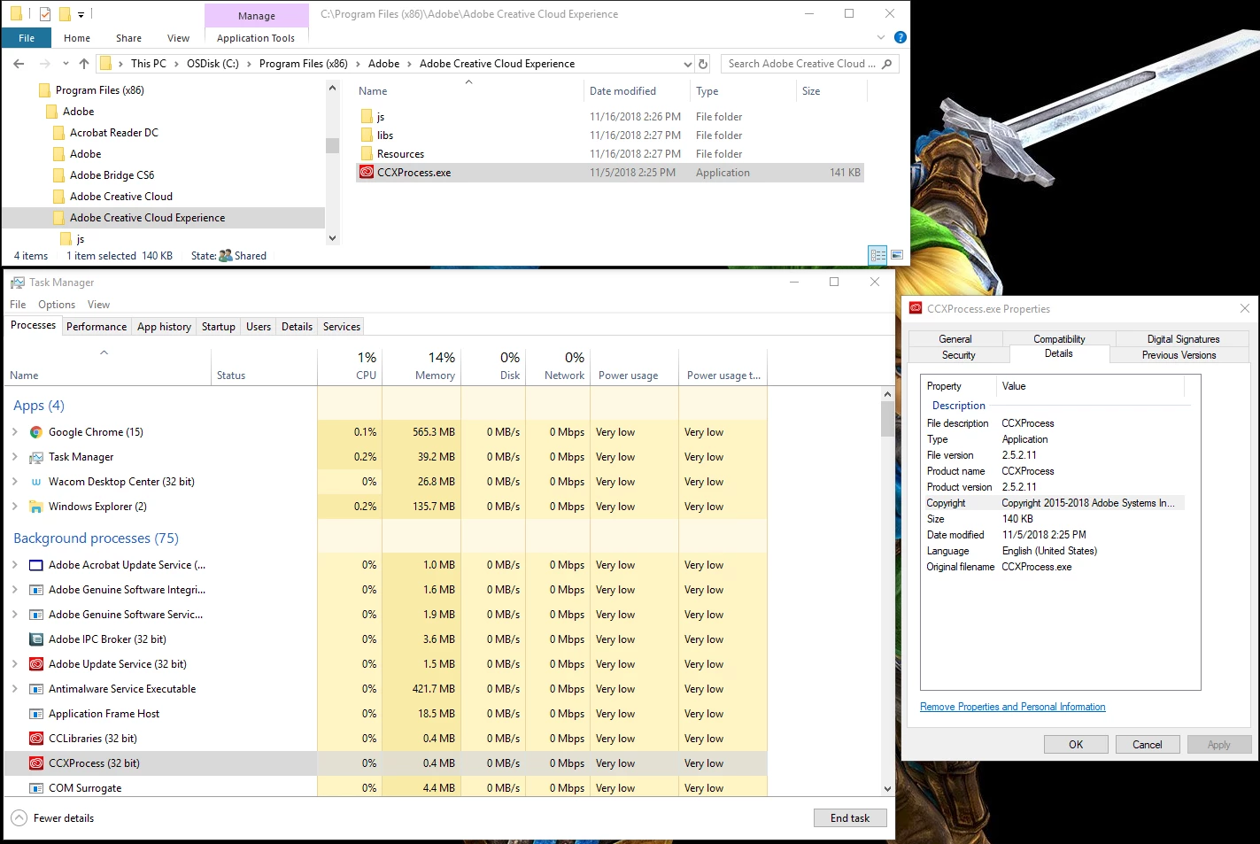The width and height of the screenshot is (1260, 844).
Task: Click the Antimalware Service Executable icon
Action: tap(36, 689)
